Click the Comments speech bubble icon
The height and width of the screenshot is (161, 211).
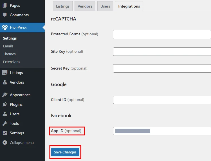tap(5, 15)
